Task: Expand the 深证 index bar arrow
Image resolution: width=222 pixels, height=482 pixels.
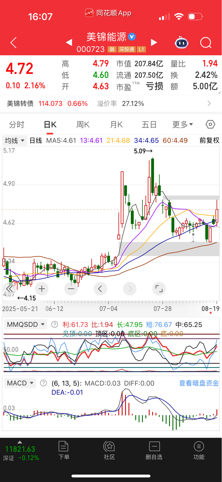Action: pos(20,442)
